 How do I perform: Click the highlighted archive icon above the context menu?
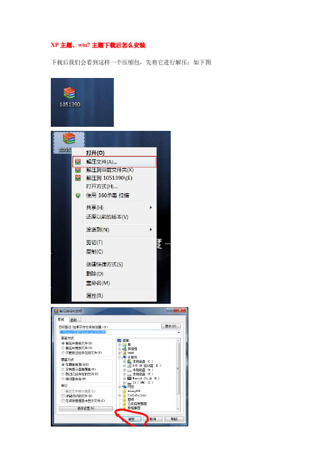(x=69, y=139)
